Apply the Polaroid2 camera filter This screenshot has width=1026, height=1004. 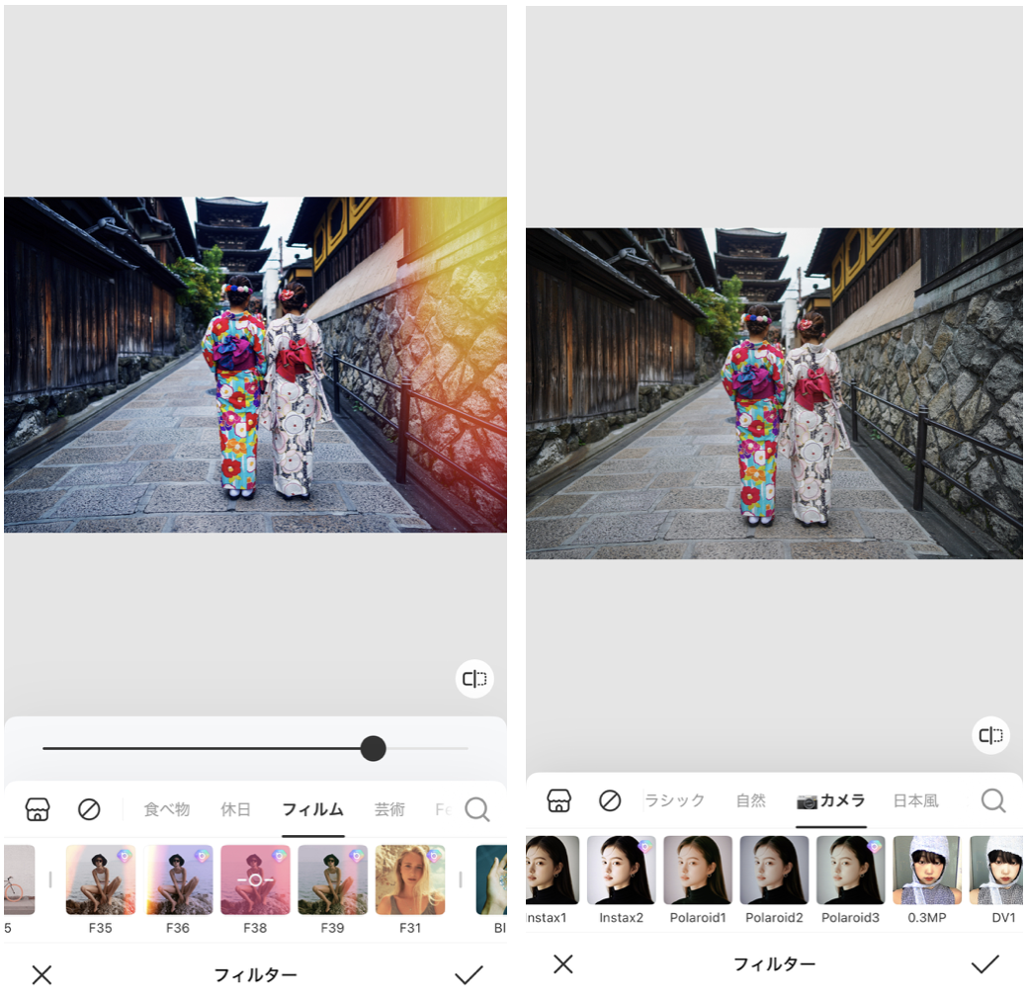point(774,871)
